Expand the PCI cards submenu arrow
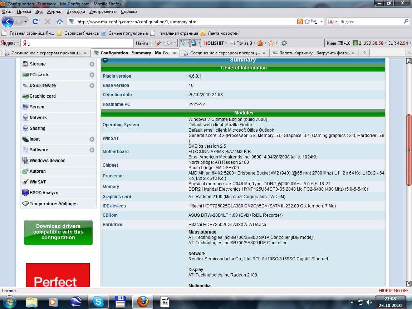Screen dimensions: 412x309 click(x=92, y=75)
